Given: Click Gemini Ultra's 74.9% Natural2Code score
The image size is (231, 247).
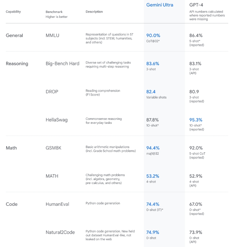Looking at the screenshot, I should 153,232.
